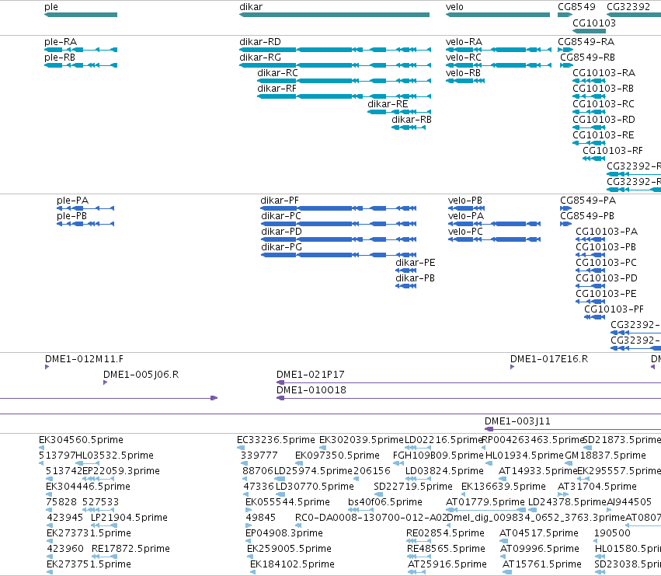
Task: Click EST RE02854.5prime
Action: tap(418, 541)
